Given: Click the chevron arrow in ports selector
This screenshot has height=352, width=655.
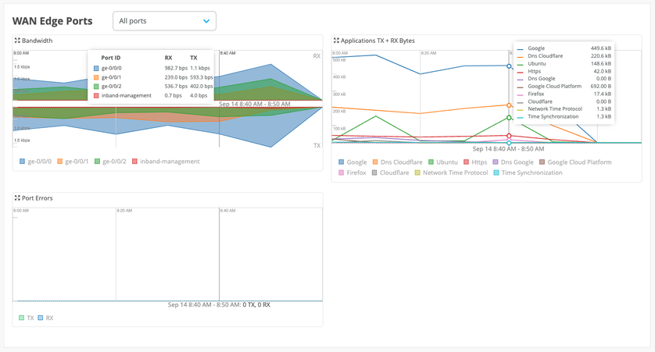Looking at the screenshot, I should 206,21.
